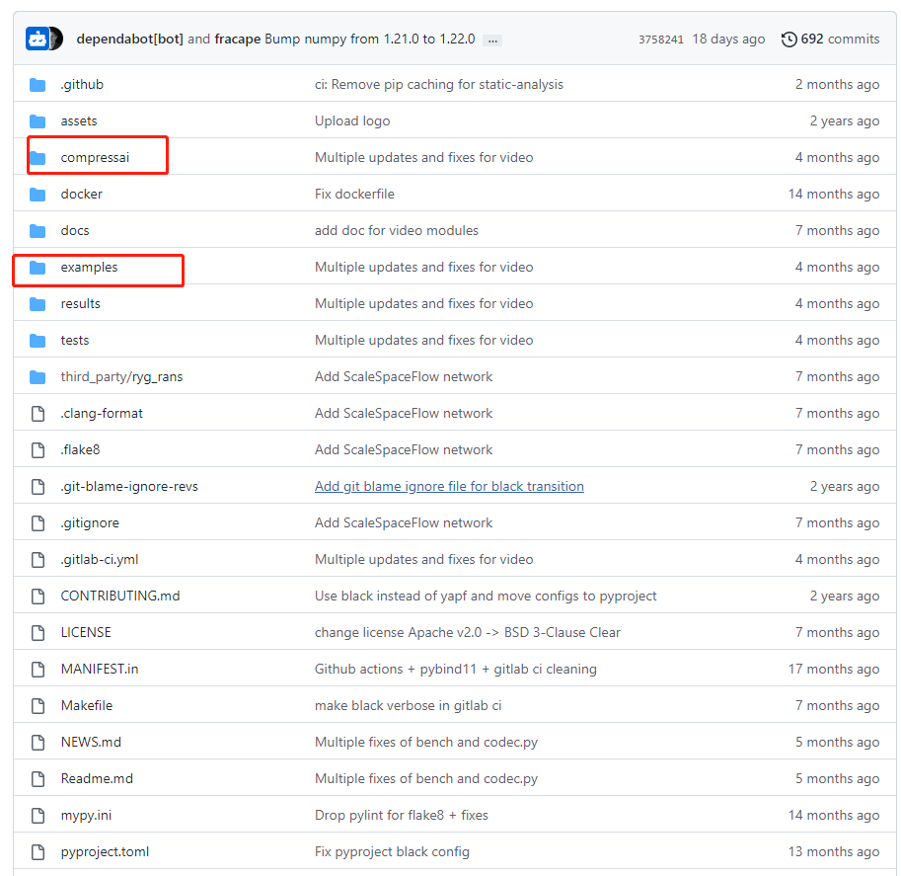
Task: Click the .git-blame-ignore-revs file icon
Action: pos(38,487)
